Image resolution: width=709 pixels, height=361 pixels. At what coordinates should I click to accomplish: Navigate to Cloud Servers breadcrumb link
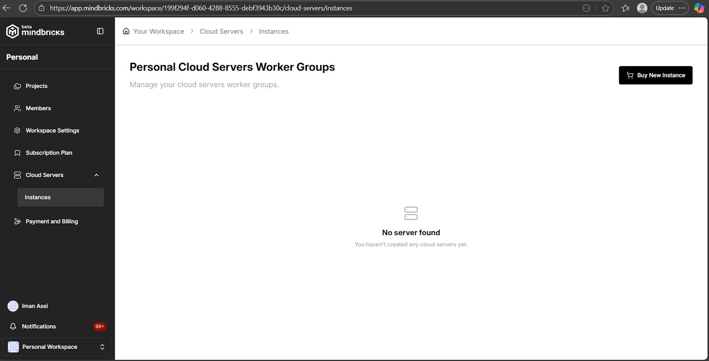(221, 31)
